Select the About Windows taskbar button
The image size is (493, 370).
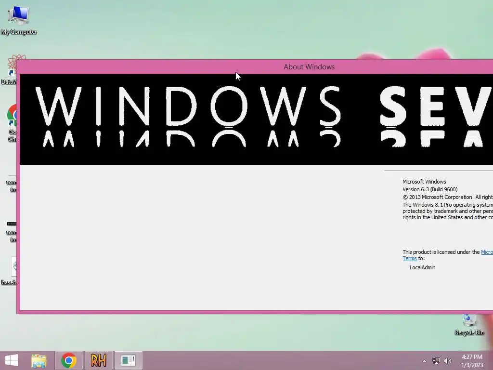[128, 360]
